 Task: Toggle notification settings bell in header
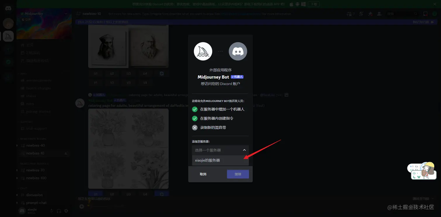[x=361, y=14]
